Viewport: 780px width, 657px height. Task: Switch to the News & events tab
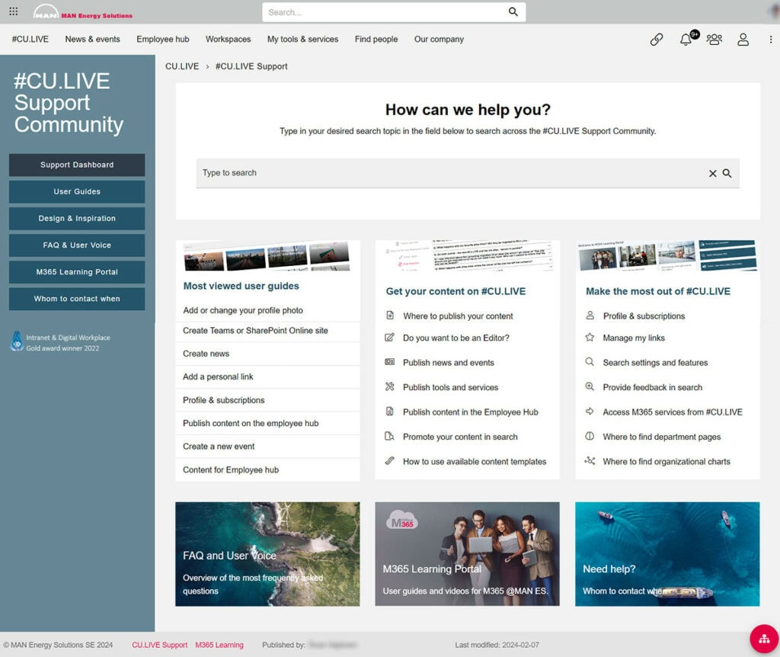click(92, 39)
